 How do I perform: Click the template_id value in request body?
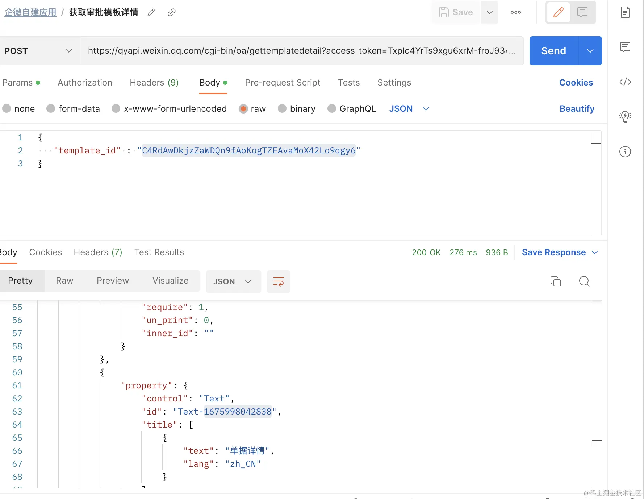pyautogui.click(x=249, y=150)
